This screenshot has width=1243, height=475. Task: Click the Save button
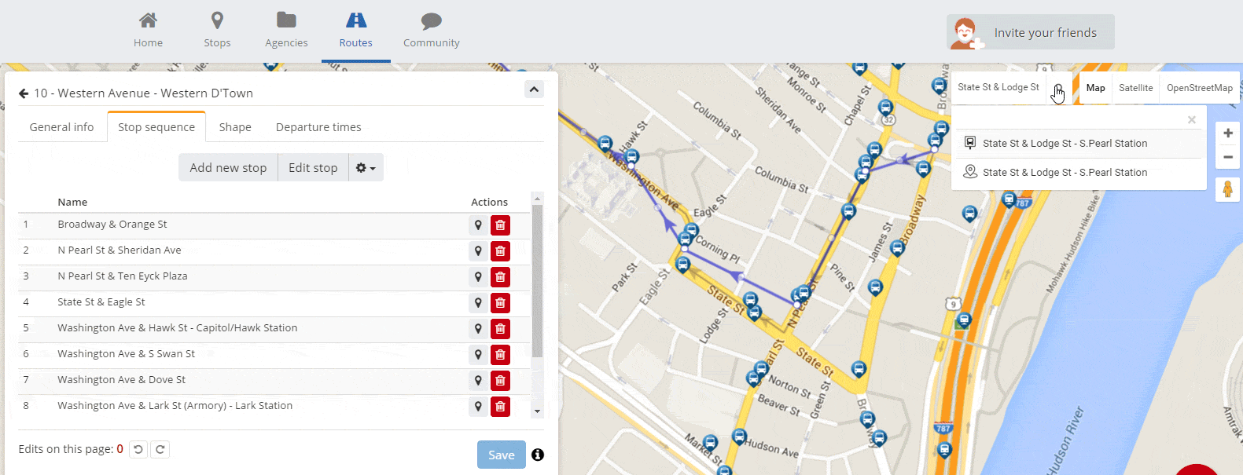click(502, 455)
